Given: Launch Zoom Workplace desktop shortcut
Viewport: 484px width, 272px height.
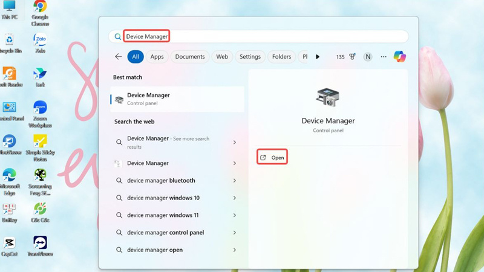Looking at the screenshot, I should click(x=40, y=114).
